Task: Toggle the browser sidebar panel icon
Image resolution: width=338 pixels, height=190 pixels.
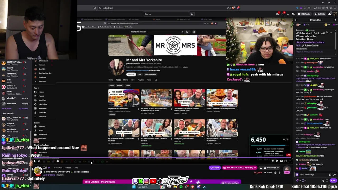Action: 319,8
